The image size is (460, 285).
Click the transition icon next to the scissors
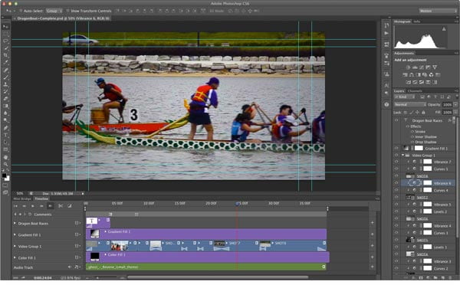point(70,206)
